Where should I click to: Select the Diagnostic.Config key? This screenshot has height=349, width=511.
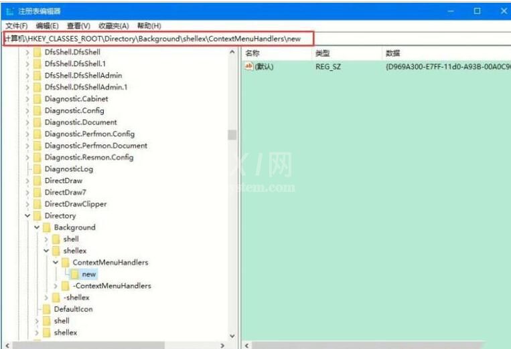pyautogui.click(x=74, y=110)
